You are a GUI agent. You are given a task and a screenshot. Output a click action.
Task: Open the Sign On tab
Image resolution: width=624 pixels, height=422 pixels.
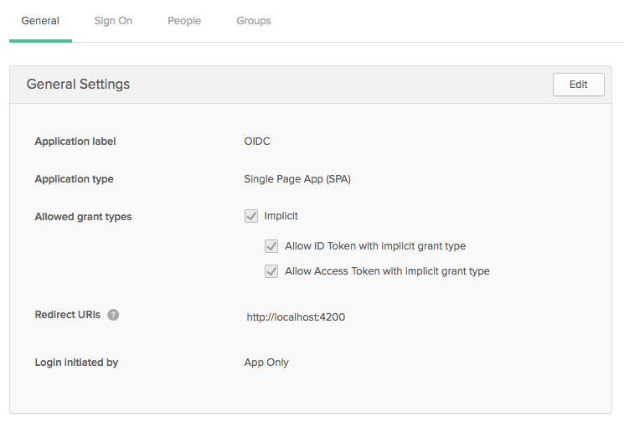click(x=113, y=21)
